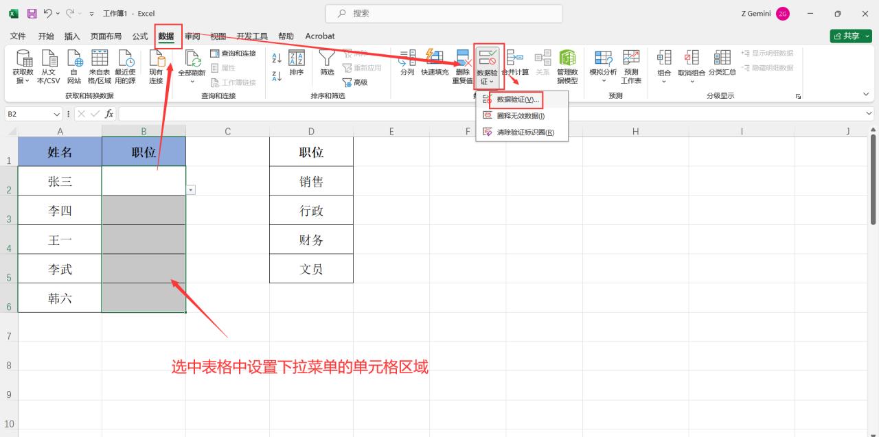Sort descending with the Z-A icon
This screenshot has width=879, height=437.
click(277, 76)
